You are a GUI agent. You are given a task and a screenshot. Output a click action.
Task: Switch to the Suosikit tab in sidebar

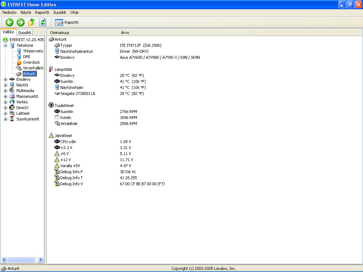pos(24,33)
